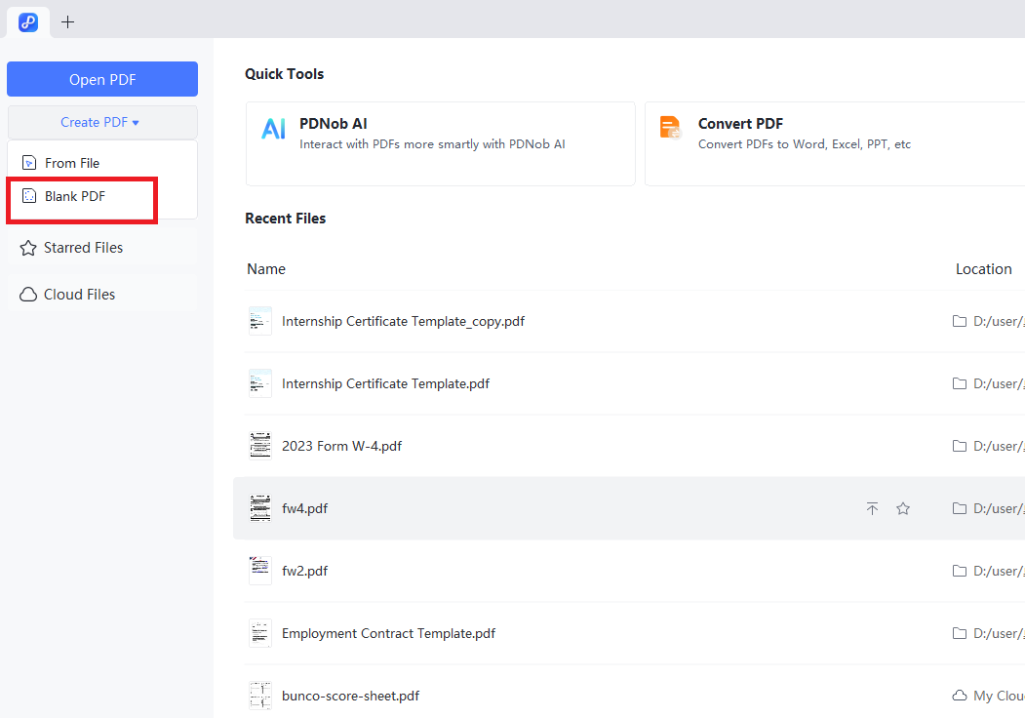Click the upload arrow icon beside fw4.pdf
The width and height of the screenshot is (1025, 718).
[x=872, y=508]
